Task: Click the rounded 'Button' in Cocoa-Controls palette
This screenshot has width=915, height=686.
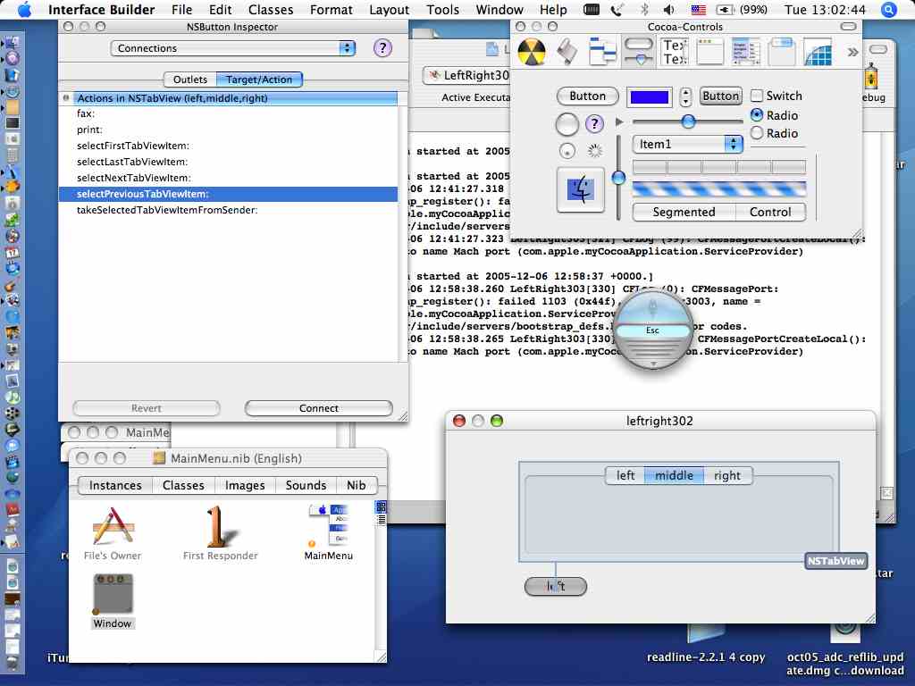Action: point(588,96)
